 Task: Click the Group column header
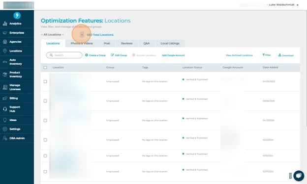pos(110,67)
